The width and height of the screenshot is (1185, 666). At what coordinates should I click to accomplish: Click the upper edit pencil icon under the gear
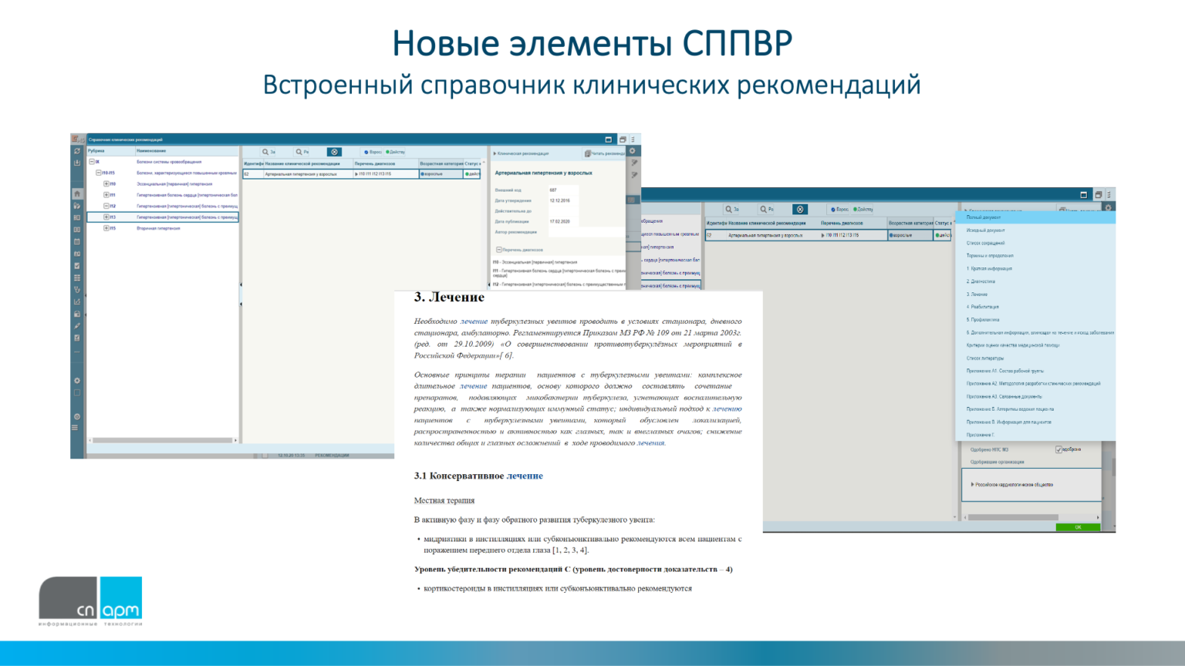coord(634,163)
